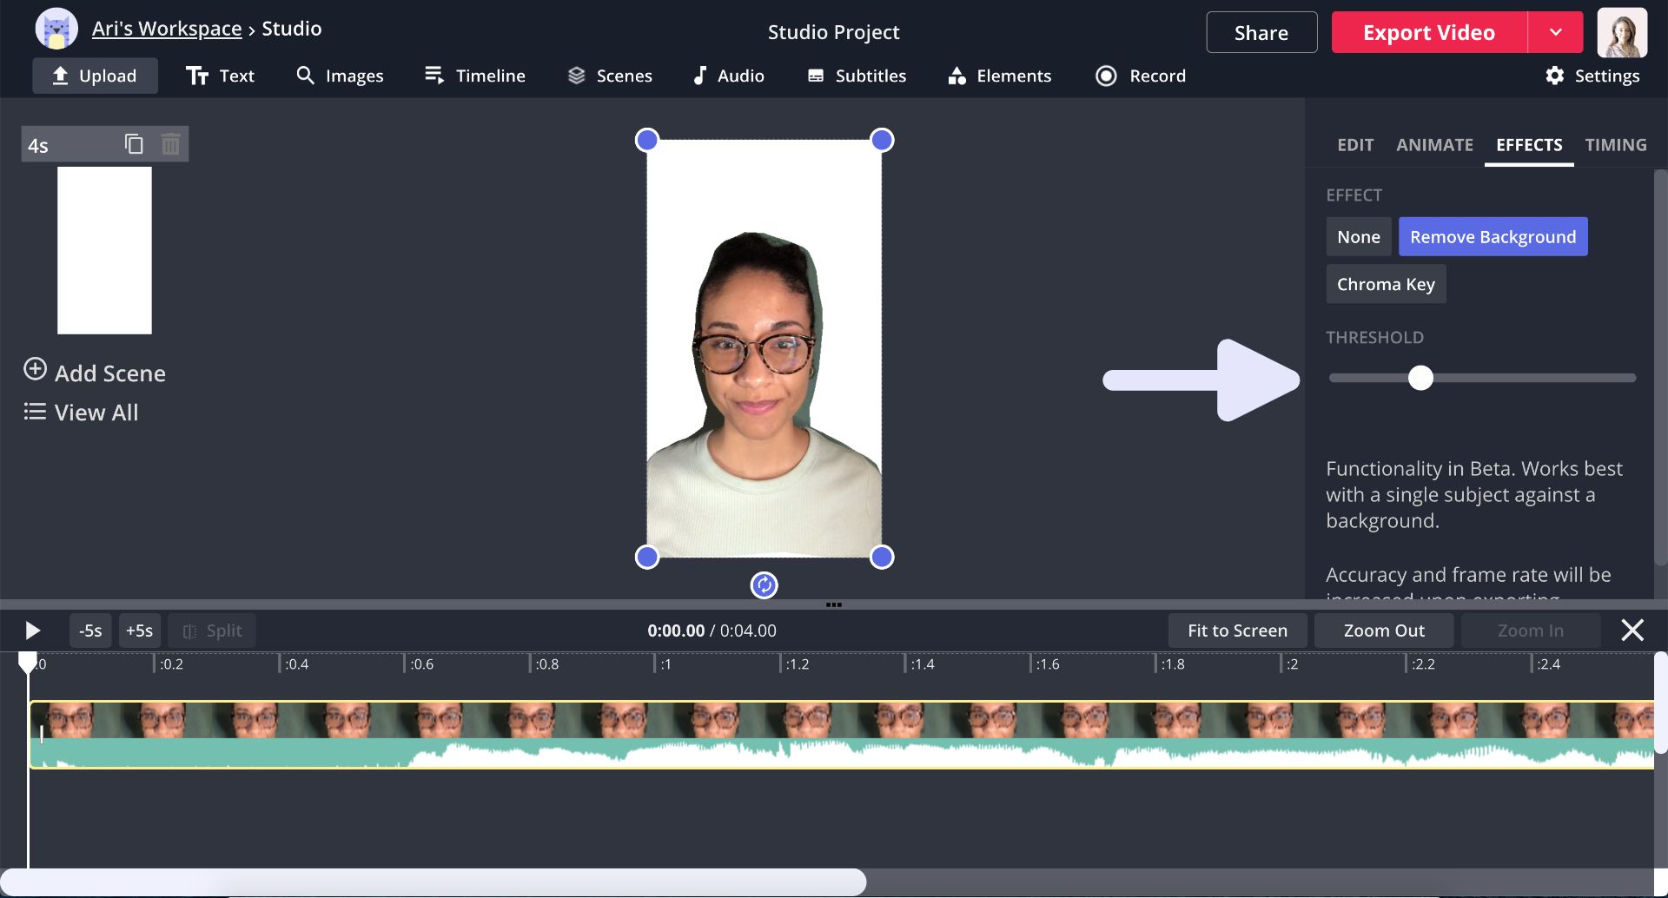Click the Share button

pyautogui.click(x=1261, y=32)
